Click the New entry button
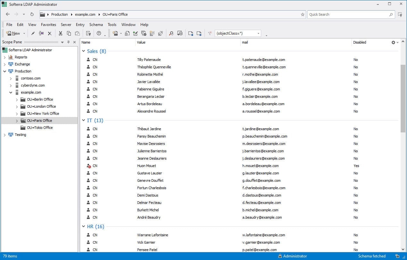Viewport: 407px width, 260px height. pos(13,33)
